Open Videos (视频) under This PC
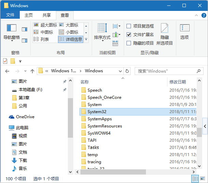This screenshot has height=183, width=208. click(x=20, y=136)
